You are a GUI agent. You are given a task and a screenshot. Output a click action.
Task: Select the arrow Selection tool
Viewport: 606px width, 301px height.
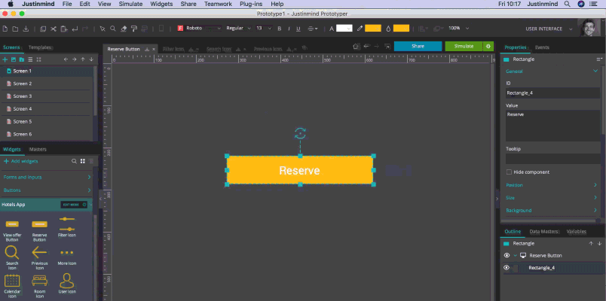[103, 29]
